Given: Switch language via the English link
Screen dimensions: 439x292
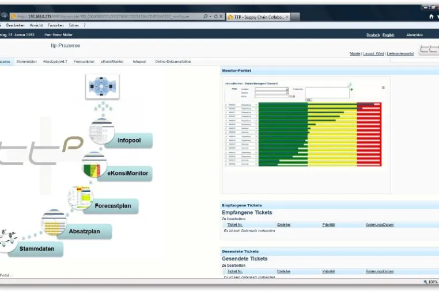Looking at the screenshot, I should click(388, 35).
